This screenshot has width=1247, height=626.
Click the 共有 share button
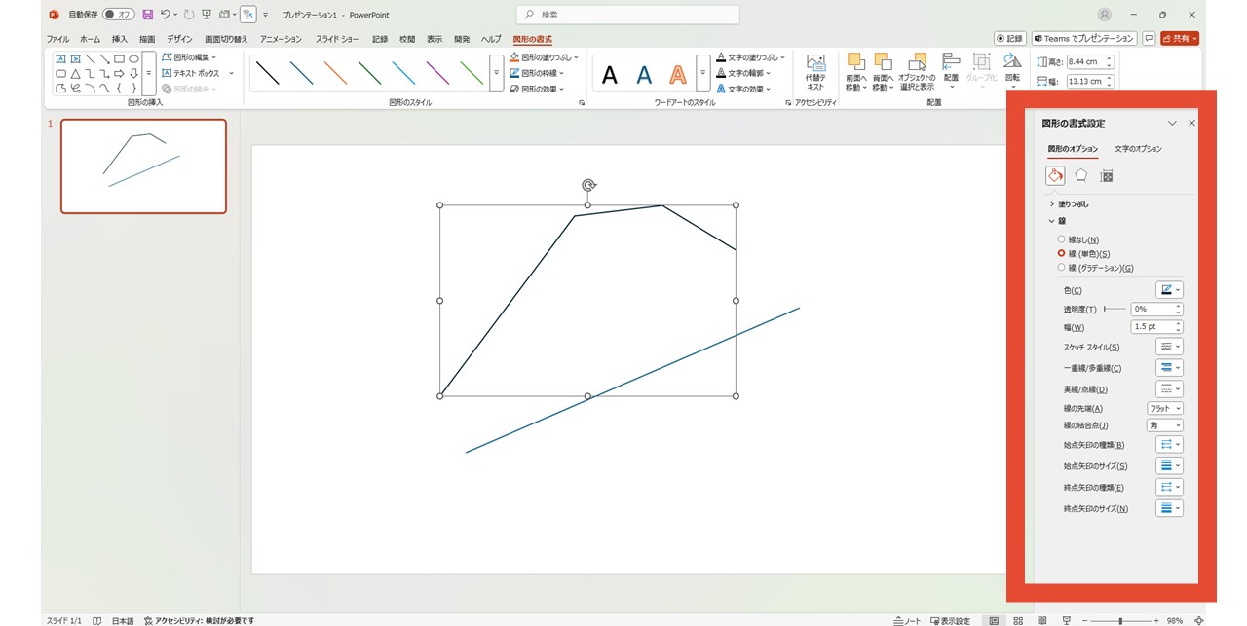point(1180,39)
